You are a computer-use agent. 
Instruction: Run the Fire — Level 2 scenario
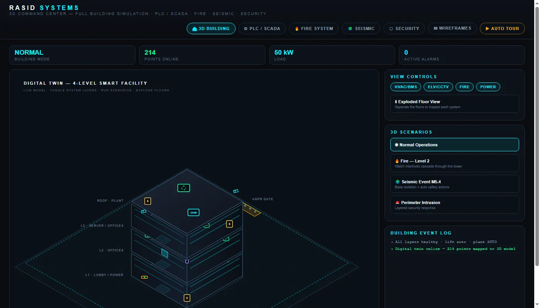pos(455,163)
